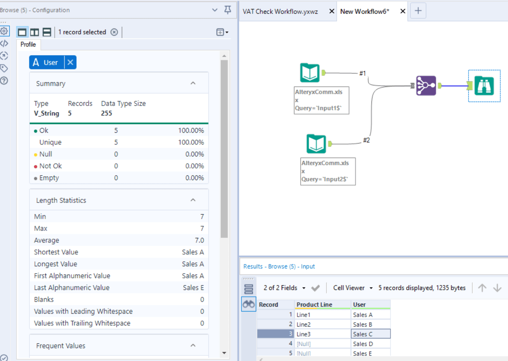Screen dimensions: 508x361
Task: Select the Input2$ input data tool
Action: pos(316,143)
